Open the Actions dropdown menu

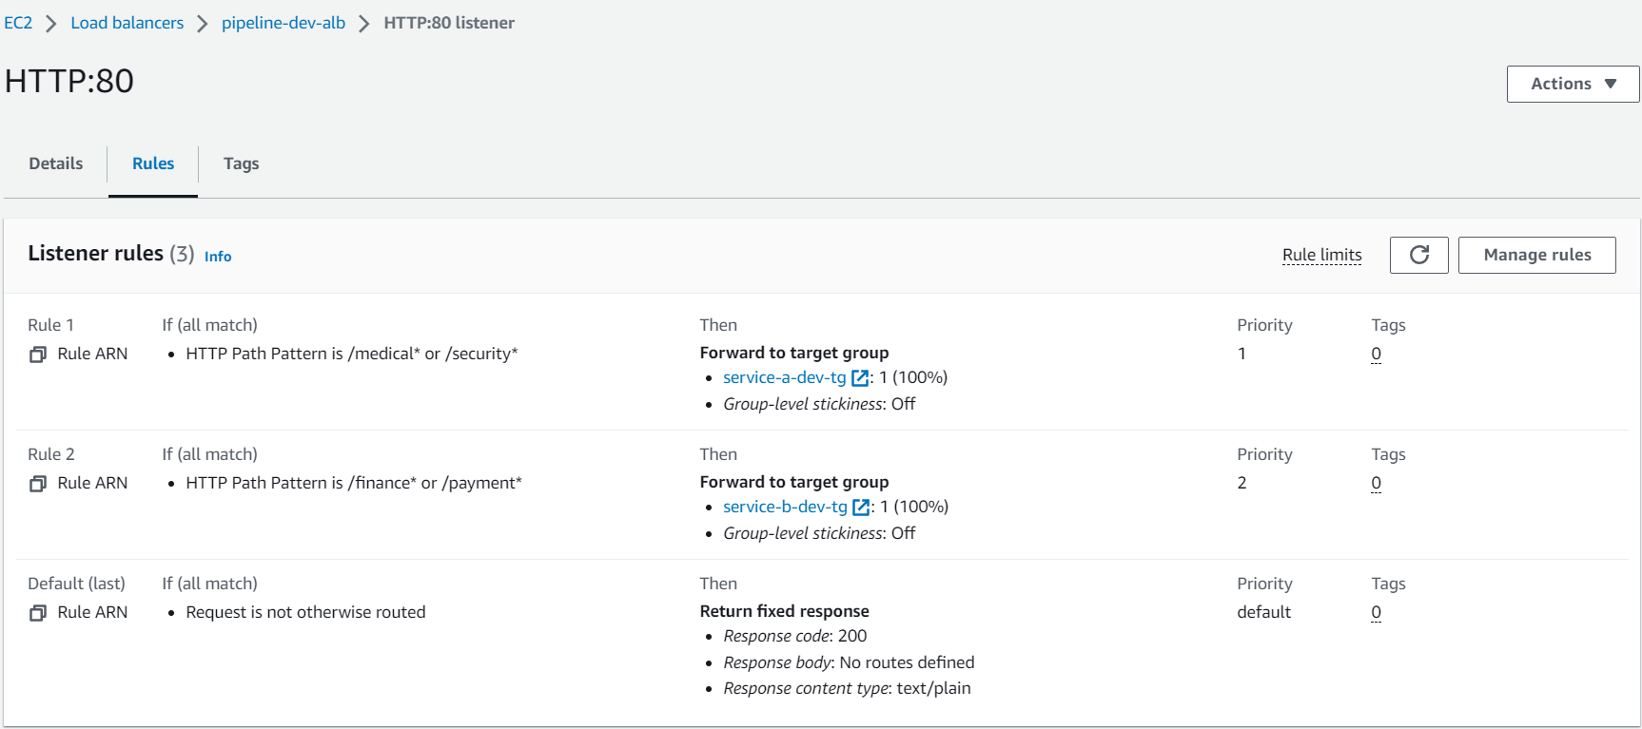(x=1573, y=84)
